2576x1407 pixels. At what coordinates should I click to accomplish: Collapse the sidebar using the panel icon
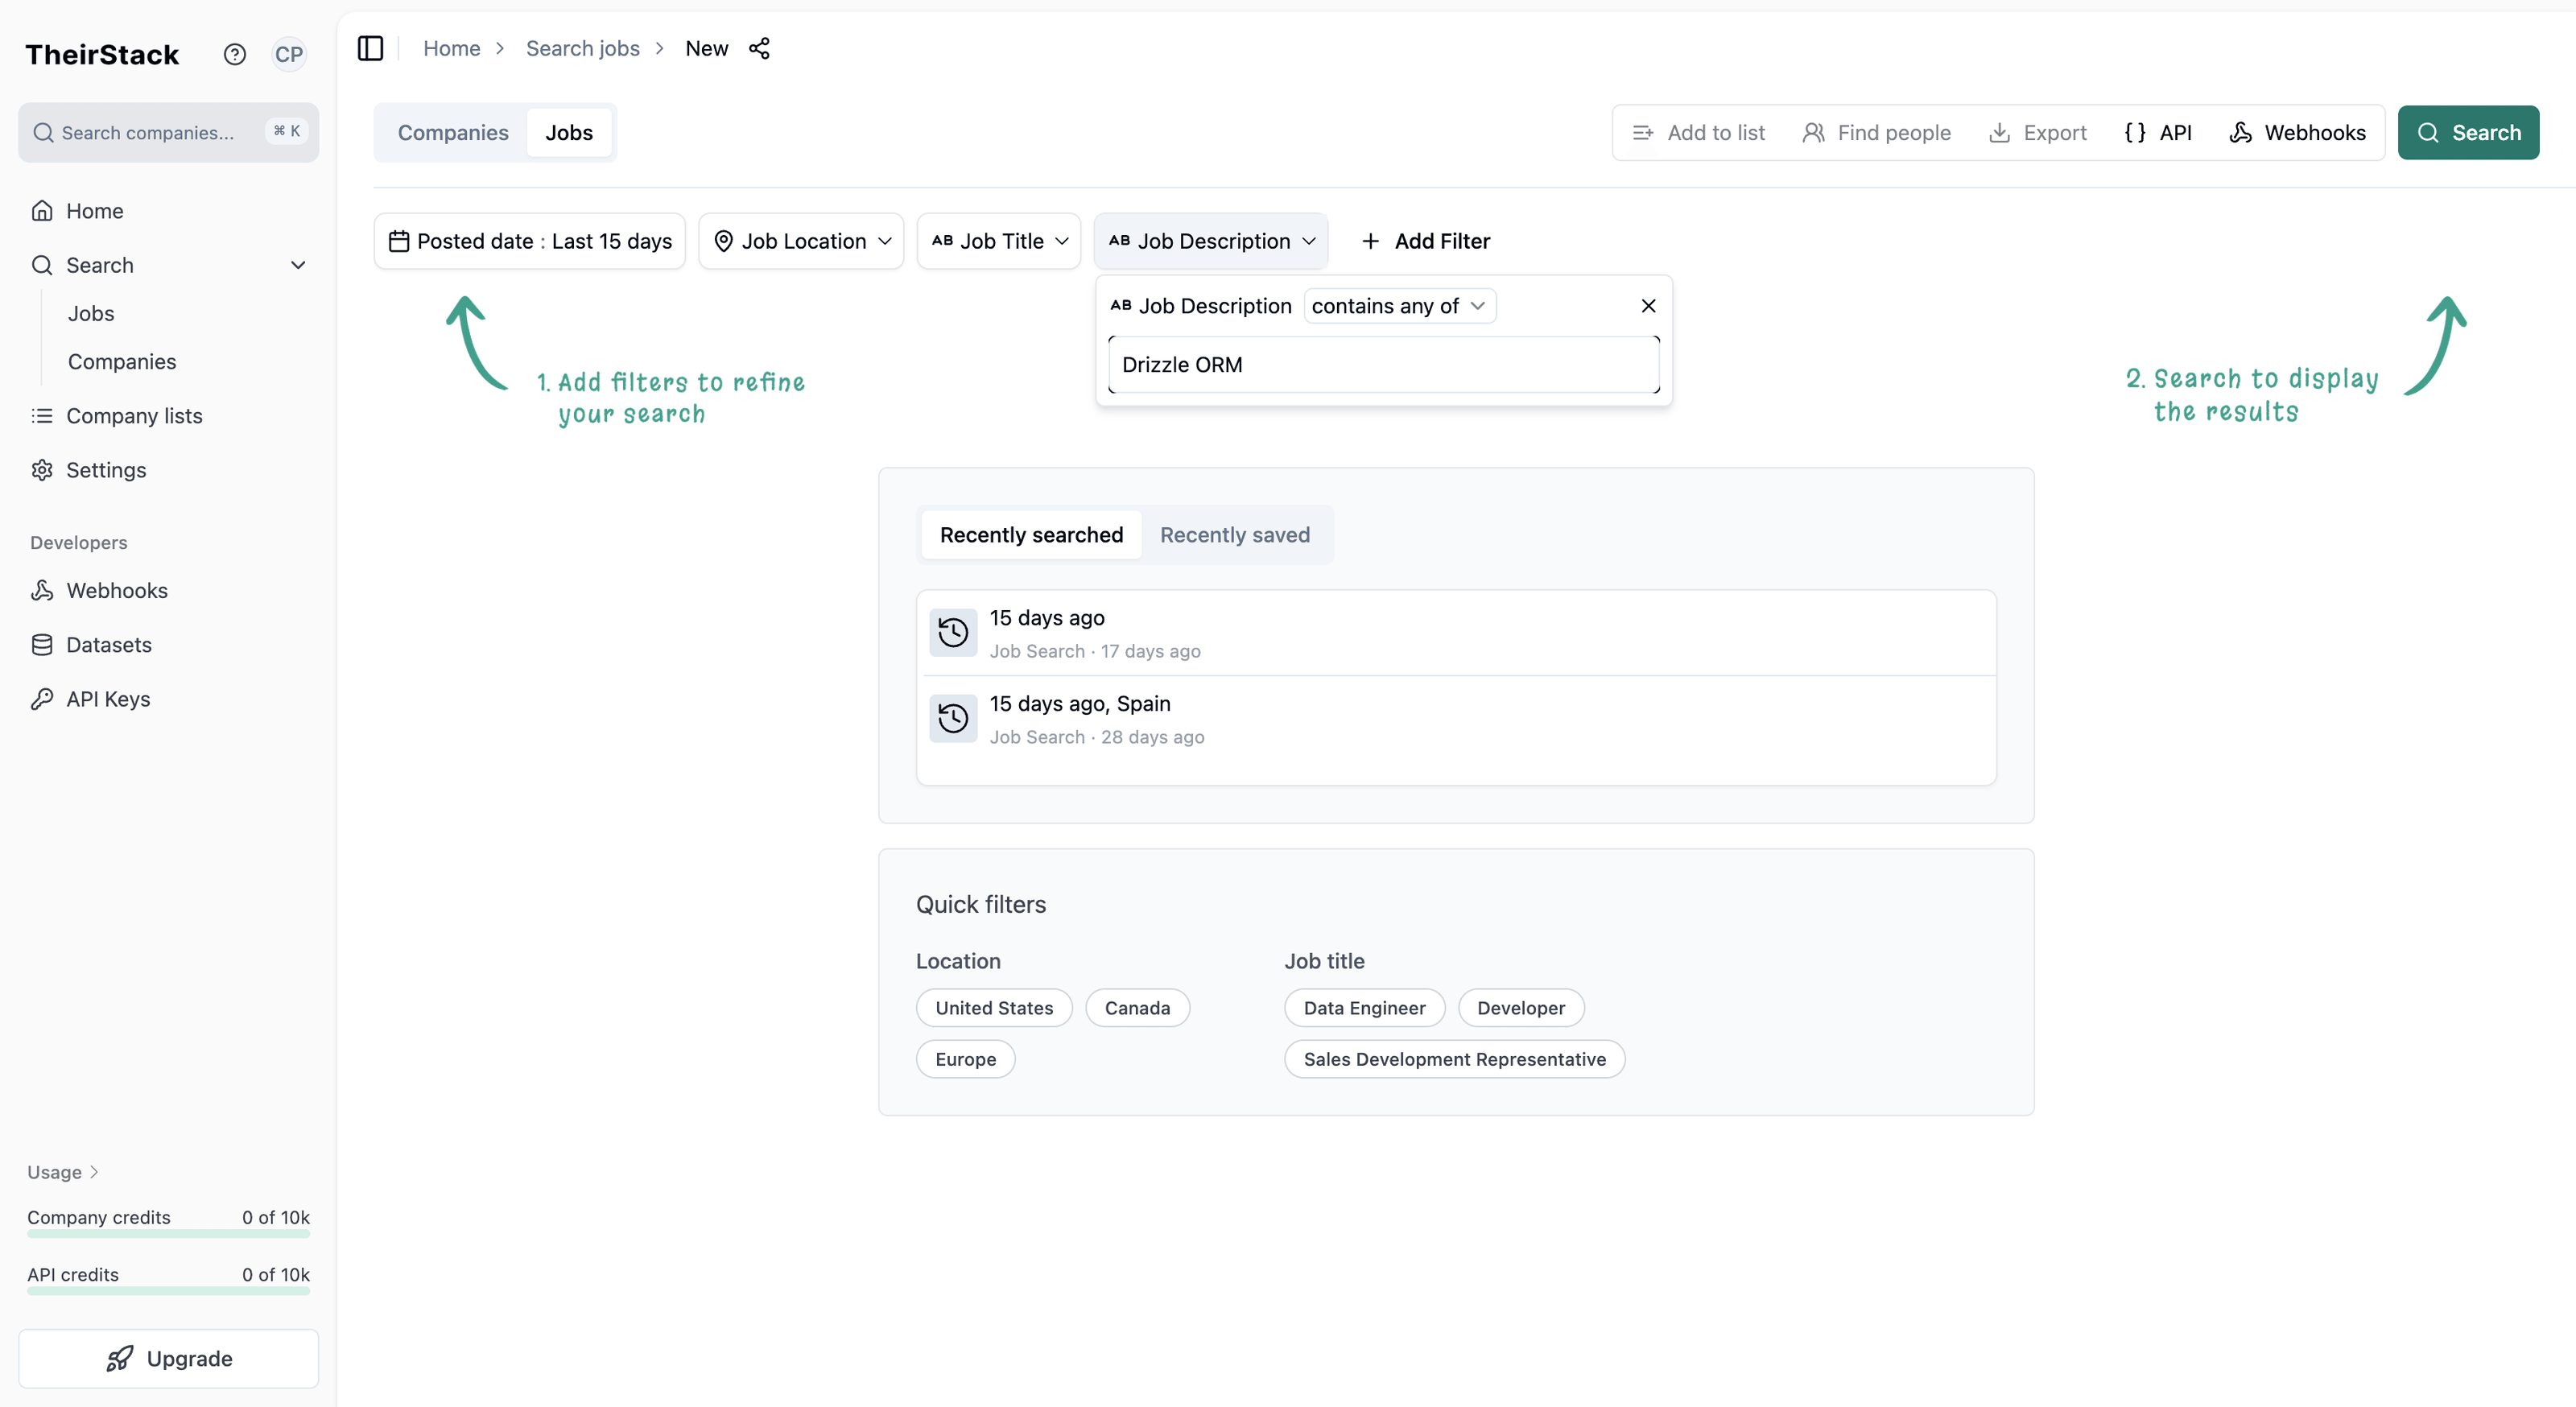(370, 47)
